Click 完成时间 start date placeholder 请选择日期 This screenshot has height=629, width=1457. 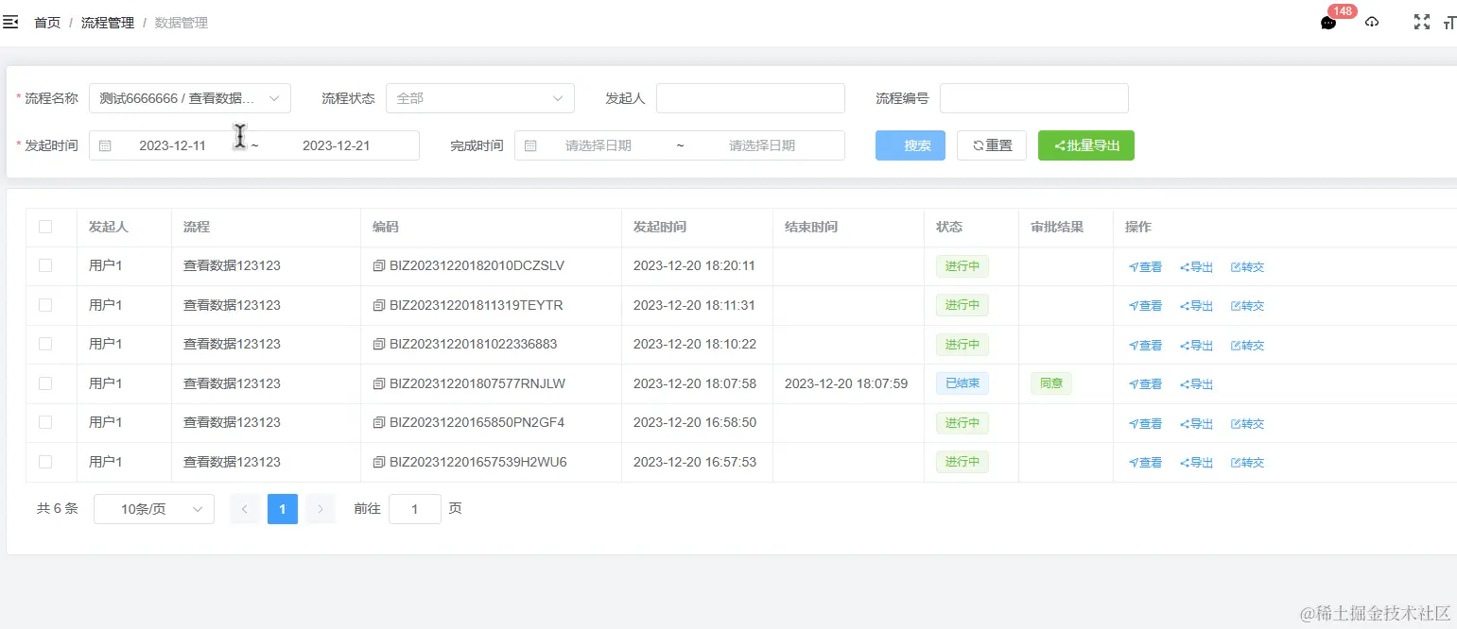click(x=598, y=145)
